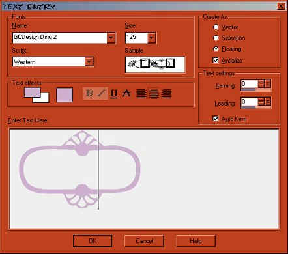Viewport: 288px width, 254px height.
Task: Select the right text alignment icon
Action: [x=167, y=94]
